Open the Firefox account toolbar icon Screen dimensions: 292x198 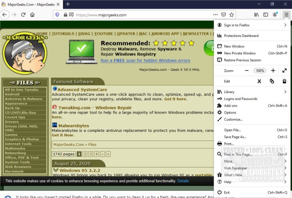[275, 15]
